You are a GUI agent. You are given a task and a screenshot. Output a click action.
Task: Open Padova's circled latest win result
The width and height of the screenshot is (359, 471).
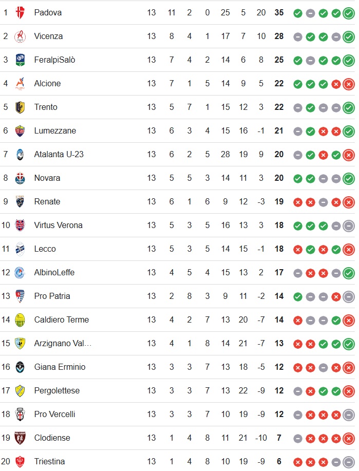tap(349, 13)
